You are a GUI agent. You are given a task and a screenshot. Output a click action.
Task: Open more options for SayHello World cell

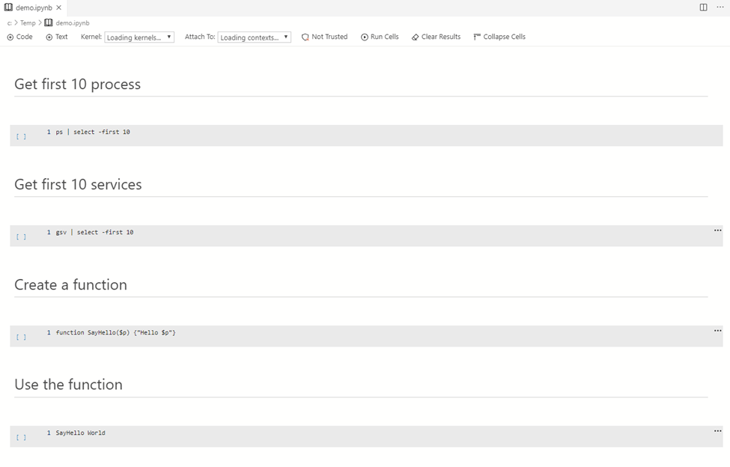[x=717, y=431]
